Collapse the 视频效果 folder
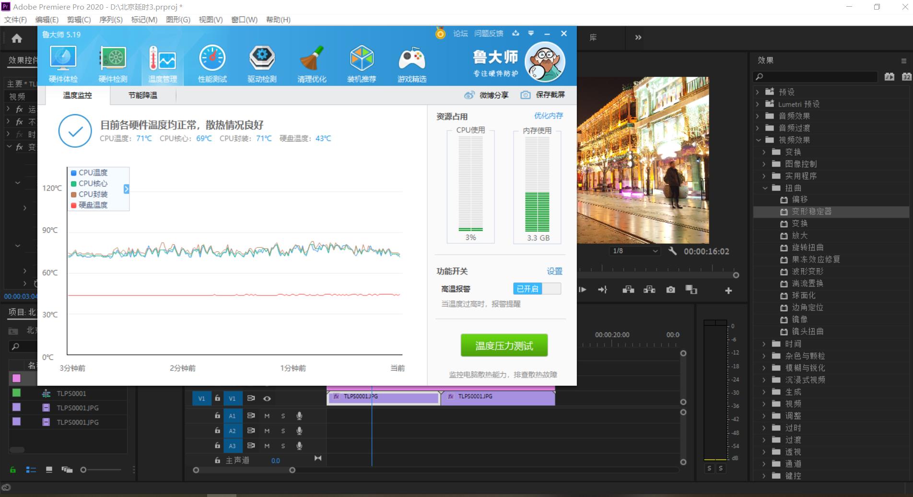The width and height of the screenshot is (913, 497). (x=758, y=140)
